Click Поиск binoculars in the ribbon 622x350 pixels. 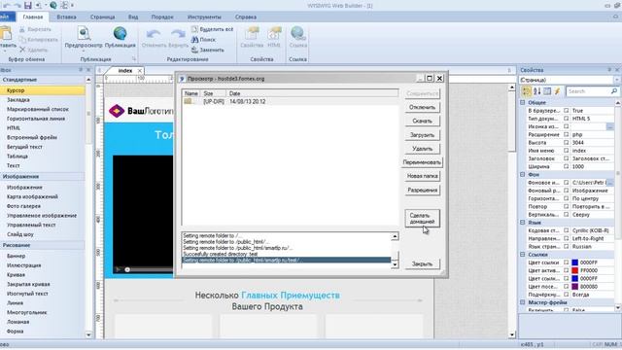tap(203, 40)
